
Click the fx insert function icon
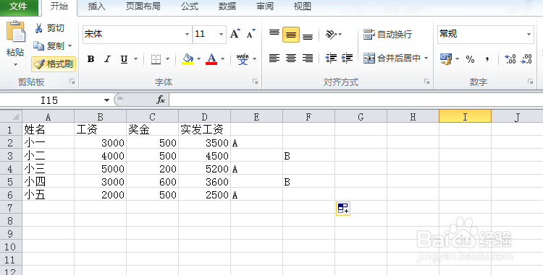tap(160, 100)
